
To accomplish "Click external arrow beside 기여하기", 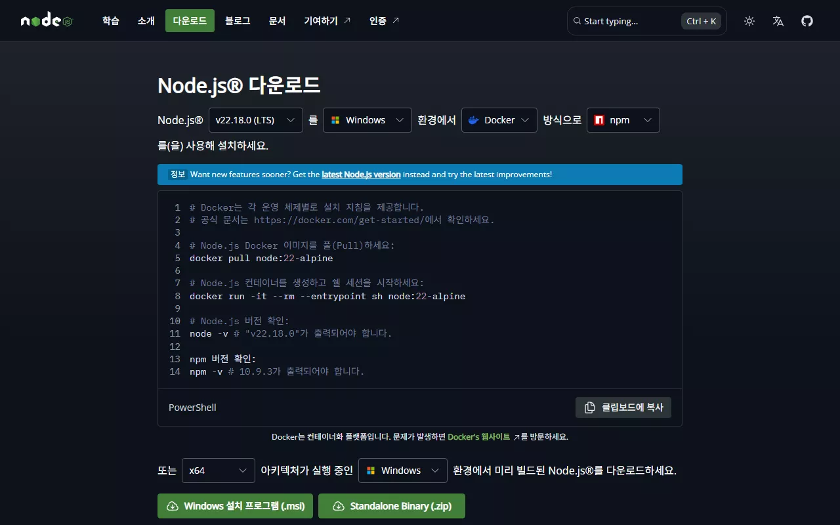I will pos(347,20).
